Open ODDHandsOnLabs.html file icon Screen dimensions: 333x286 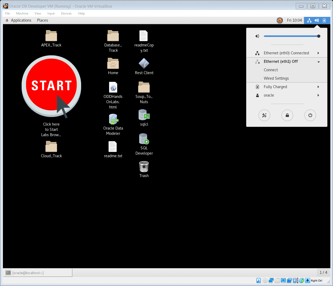pos(113,87)
